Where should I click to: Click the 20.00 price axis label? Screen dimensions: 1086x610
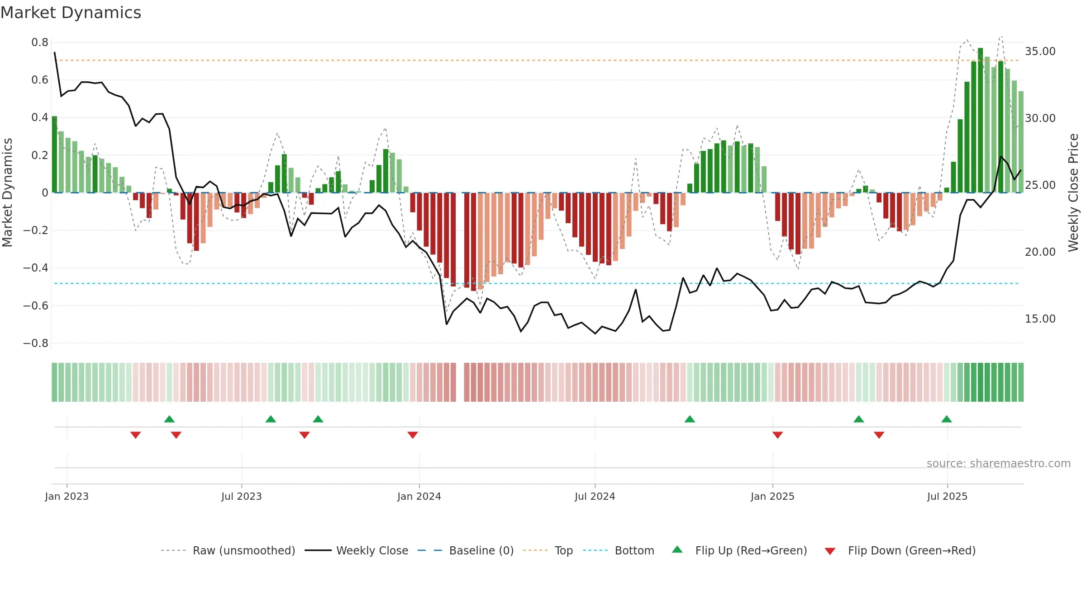pyautogui.click(x=1040, y=252)
